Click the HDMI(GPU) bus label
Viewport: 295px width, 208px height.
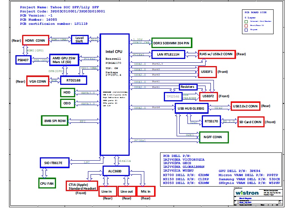point(35,51)
